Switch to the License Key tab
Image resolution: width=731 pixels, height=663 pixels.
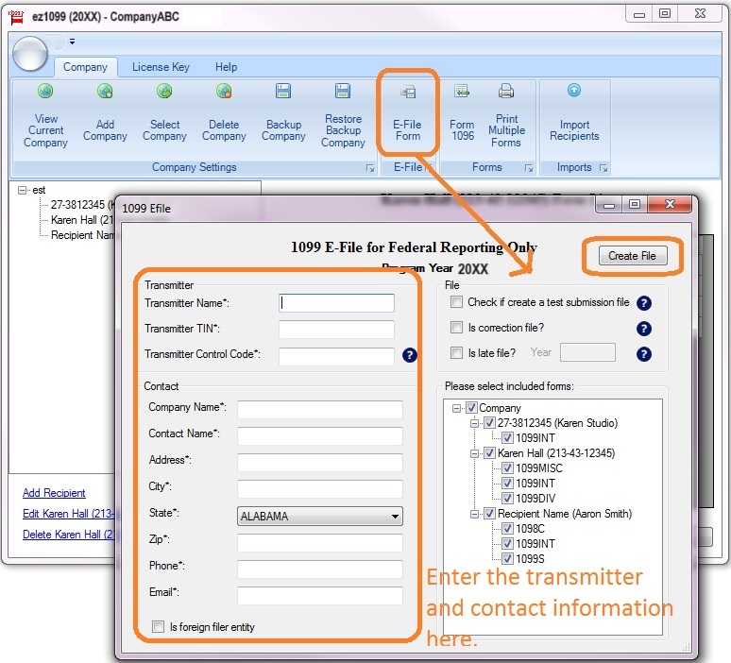point(161,67)
